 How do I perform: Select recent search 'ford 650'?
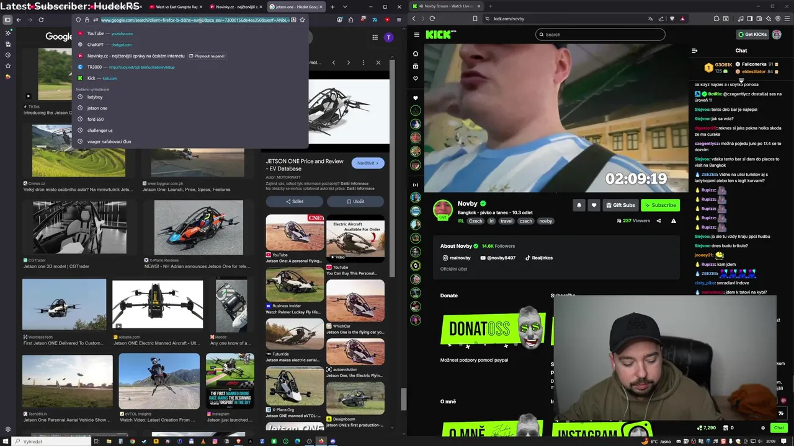click(190, 119)
